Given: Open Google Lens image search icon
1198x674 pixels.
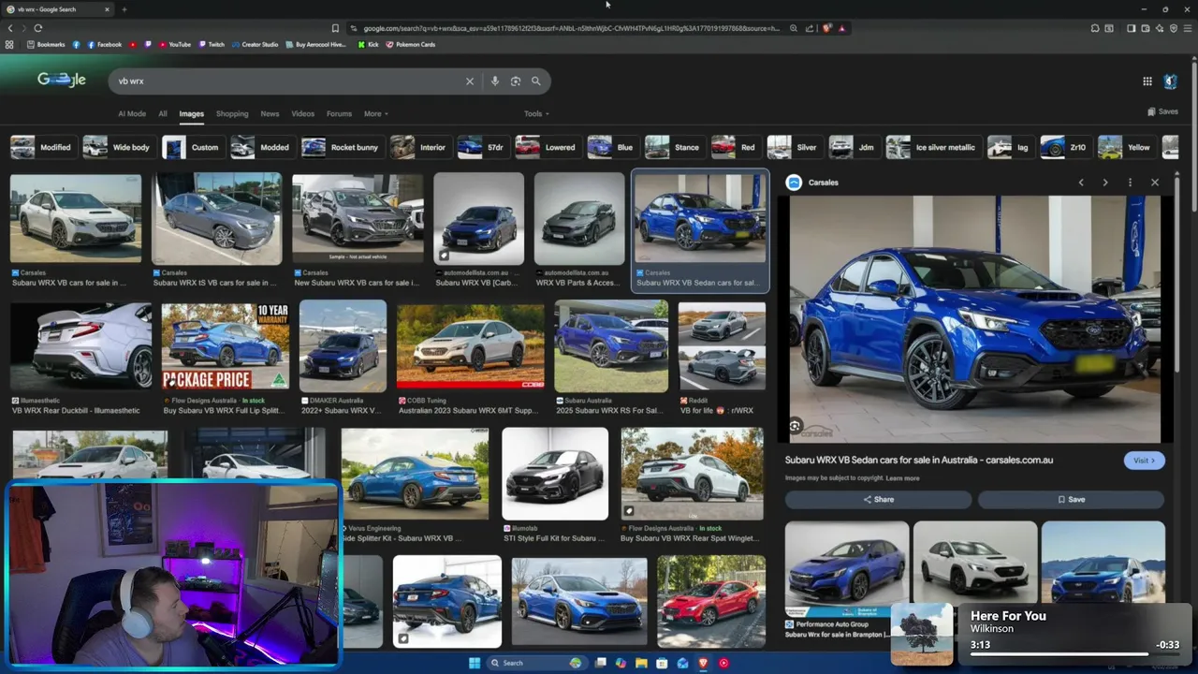Looking at the screenshot, I should 516,81.
